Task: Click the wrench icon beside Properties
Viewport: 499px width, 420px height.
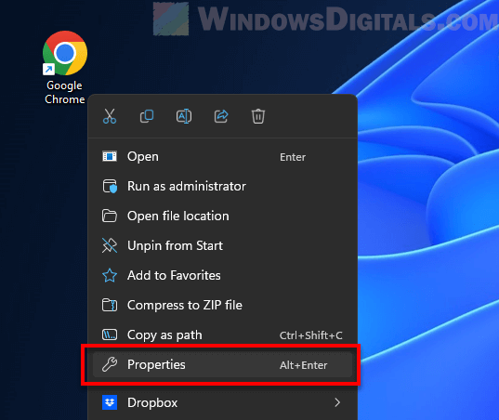Action: click(110, 364)
